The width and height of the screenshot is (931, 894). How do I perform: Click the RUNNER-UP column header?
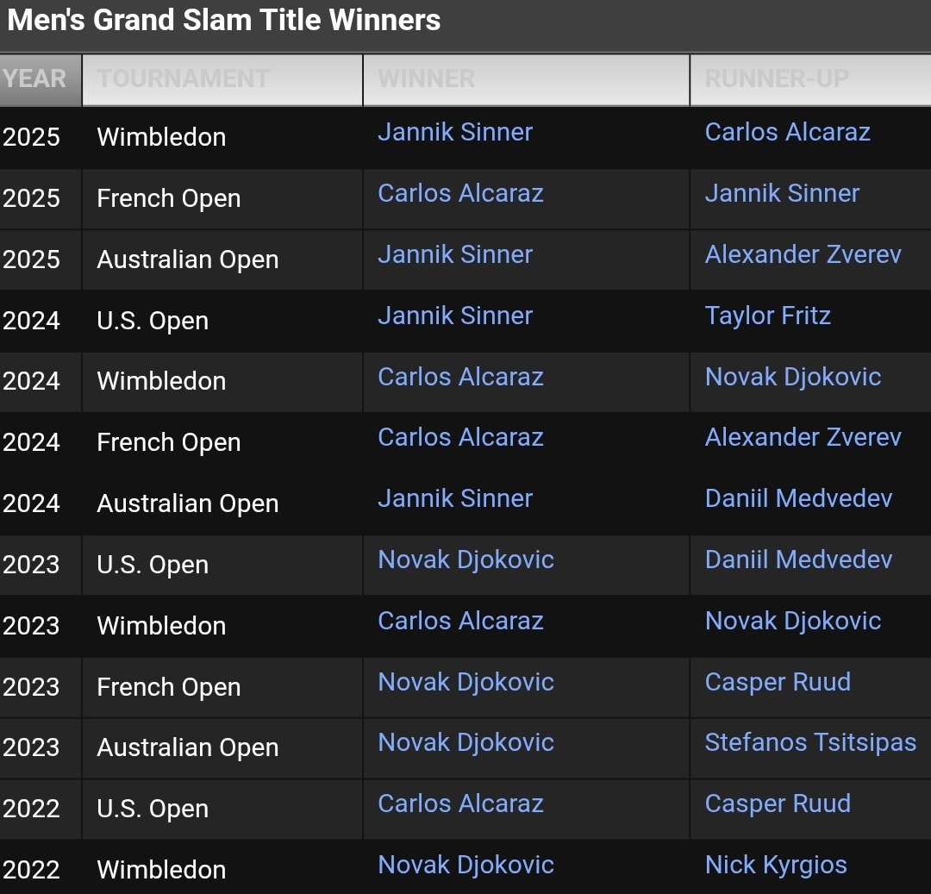click(x=810, y=79)
